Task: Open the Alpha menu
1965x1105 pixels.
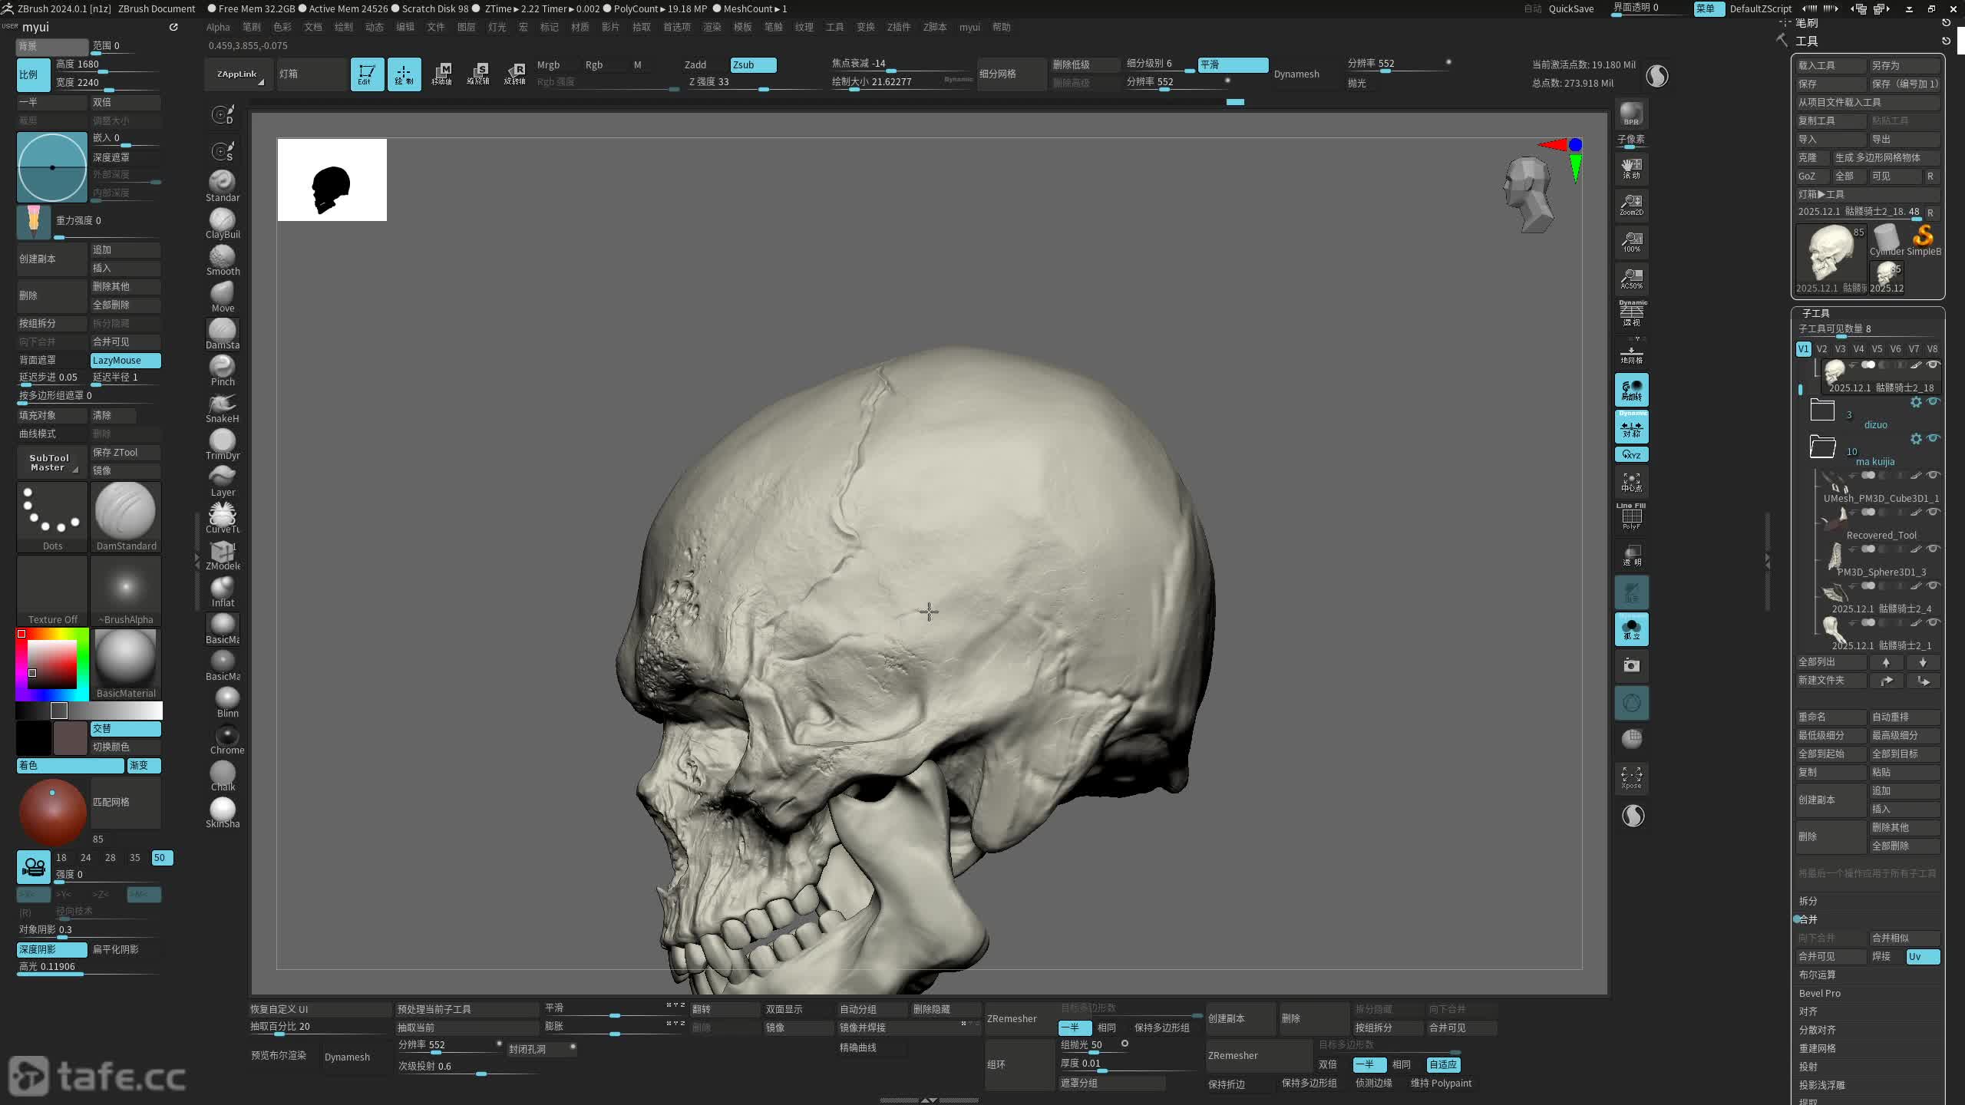Action: point(218,27)
